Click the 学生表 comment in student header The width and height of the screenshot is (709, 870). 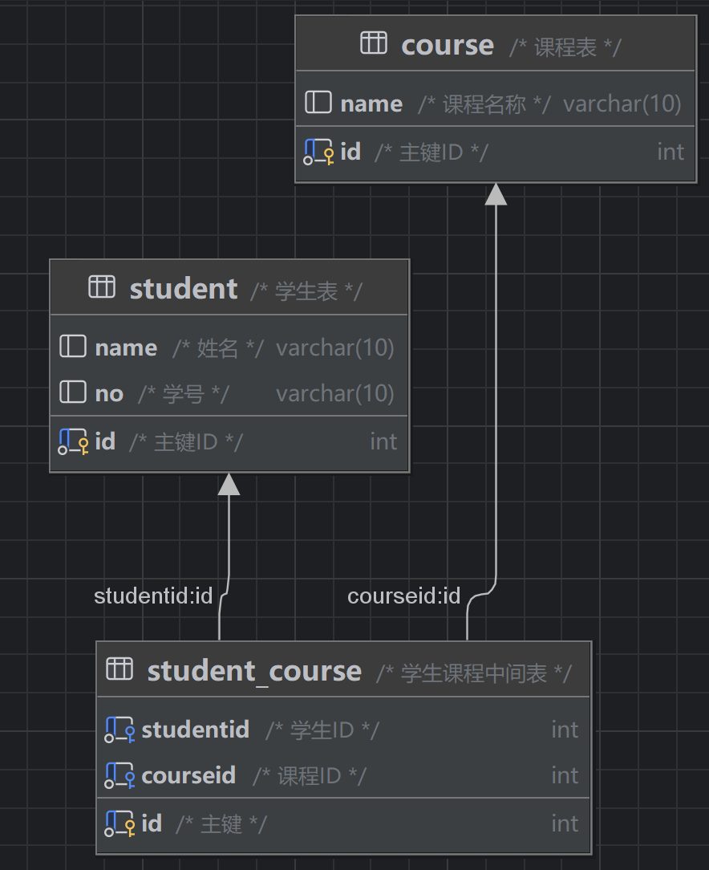click(x=306, y=291)
